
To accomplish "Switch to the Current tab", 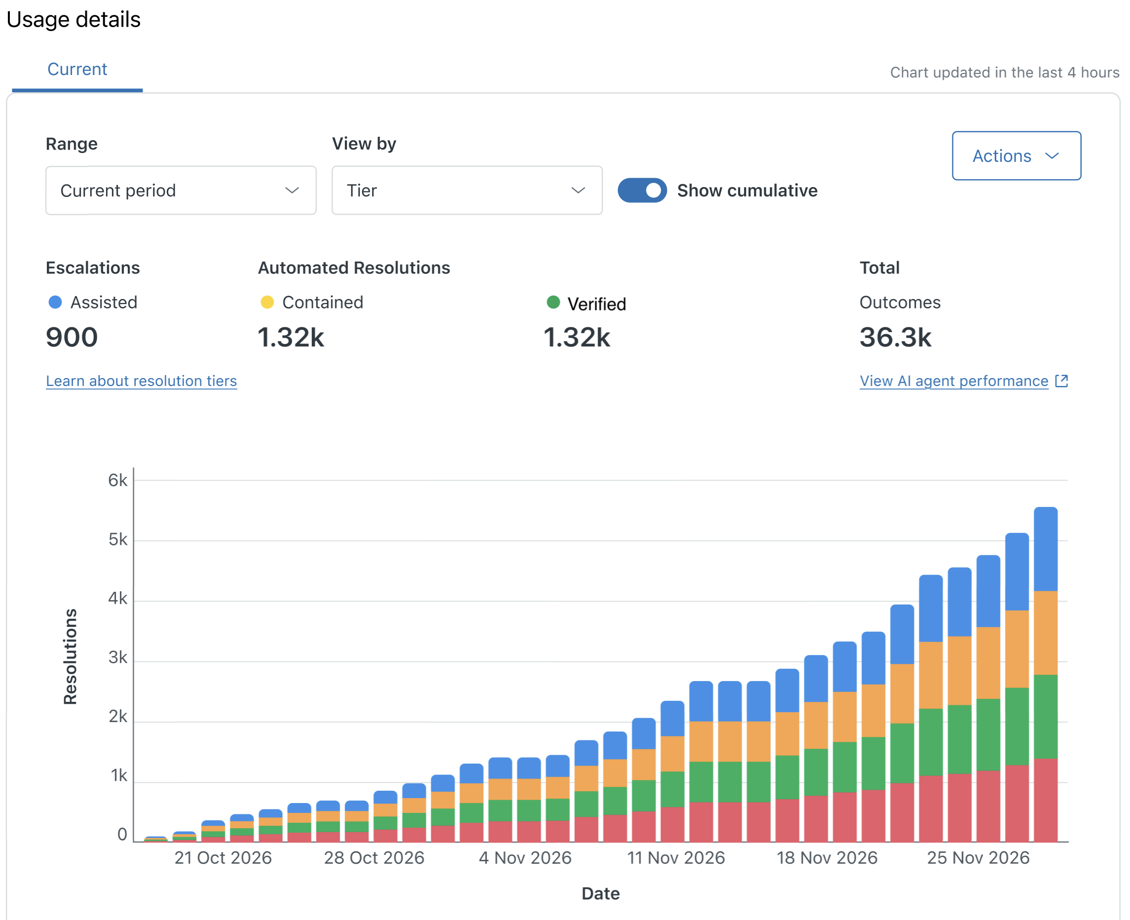I will [x=77, y=70].
